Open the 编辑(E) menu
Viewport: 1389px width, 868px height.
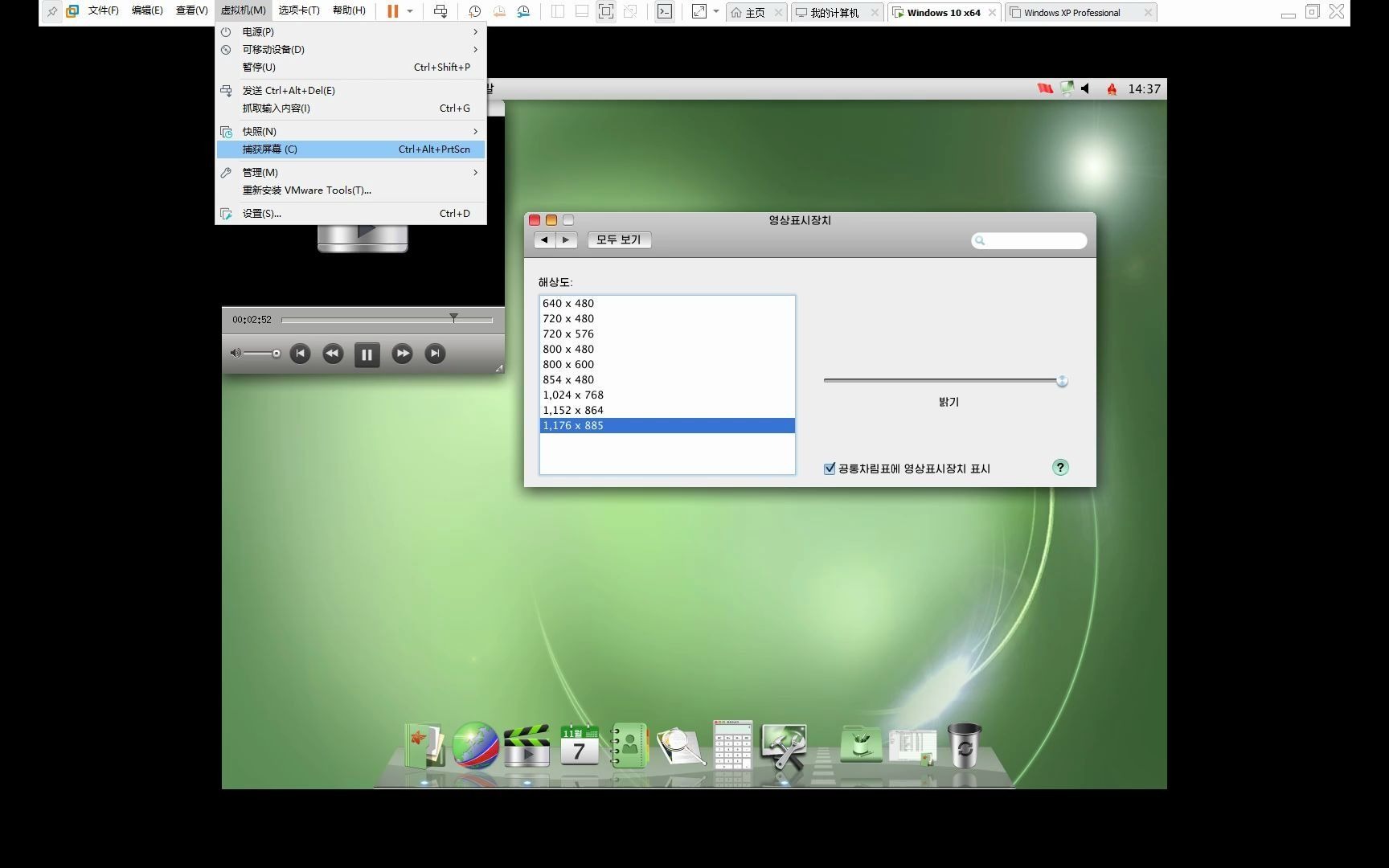coord(147,10)
